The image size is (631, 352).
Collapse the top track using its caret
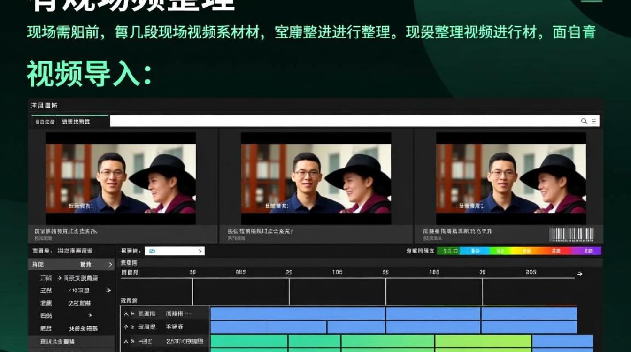(126, 314)
